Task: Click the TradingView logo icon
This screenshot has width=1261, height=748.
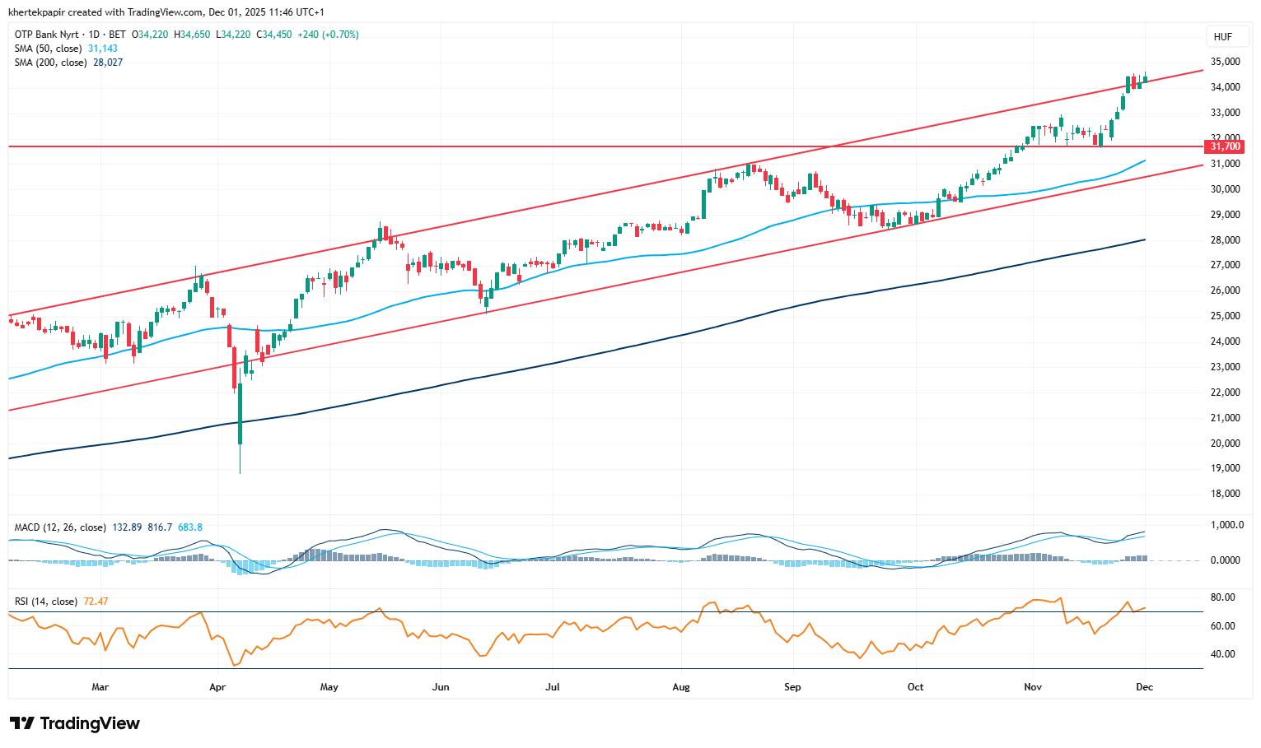Action: click(x=22, y=723)
